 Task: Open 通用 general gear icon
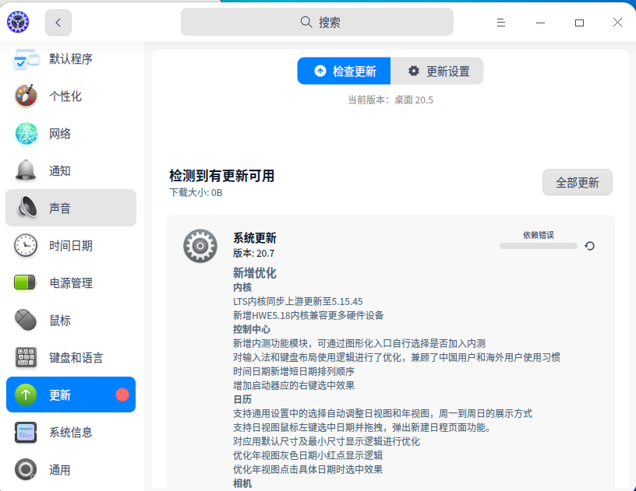tap(26, 469)
